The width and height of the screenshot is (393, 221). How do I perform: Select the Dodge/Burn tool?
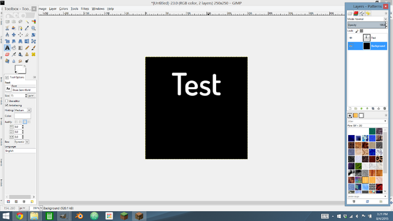[27, 61]
